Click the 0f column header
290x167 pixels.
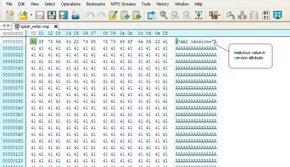point(165,33)
